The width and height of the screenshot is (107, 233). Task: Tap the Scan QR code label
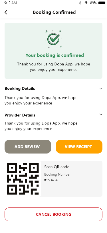(57, 167)
